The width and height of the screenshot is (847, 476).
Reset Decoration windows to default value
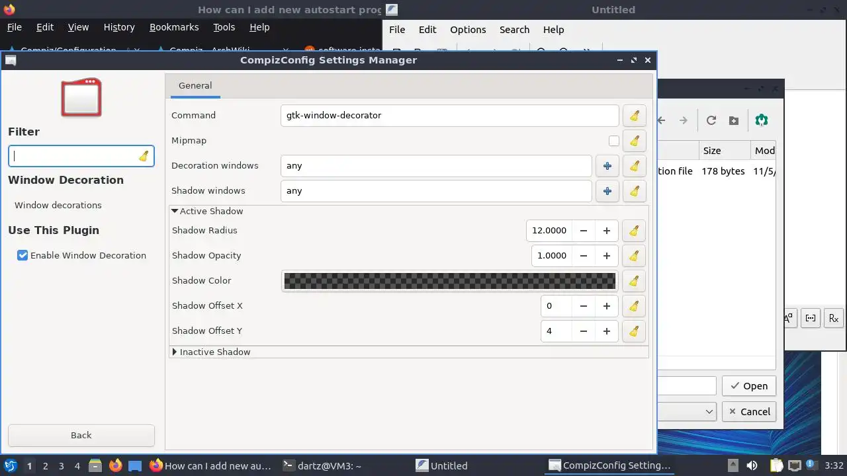tap(634, 166)
